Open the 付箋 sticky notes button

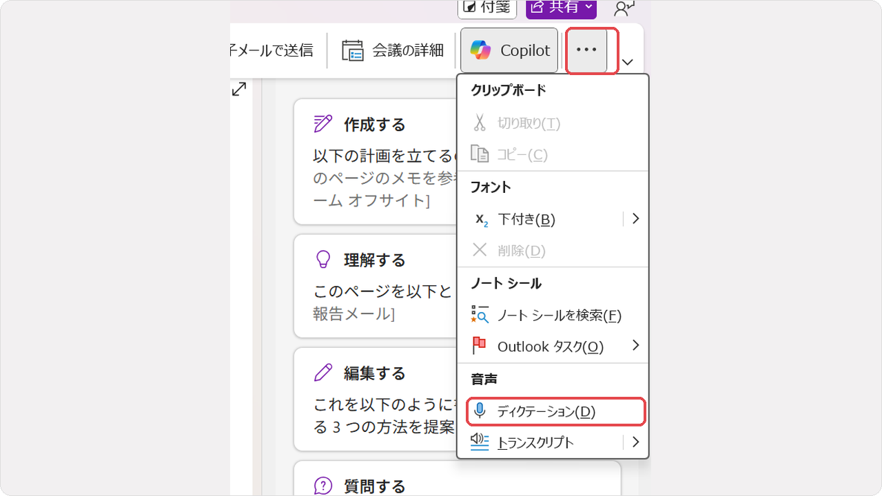487,8
